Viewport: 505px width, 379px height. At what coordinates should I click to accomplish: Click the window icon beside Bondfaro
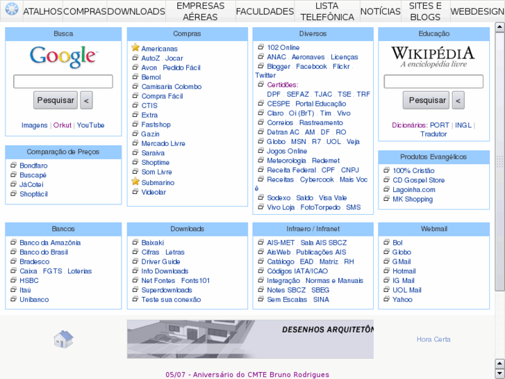(x=13, y=165)
